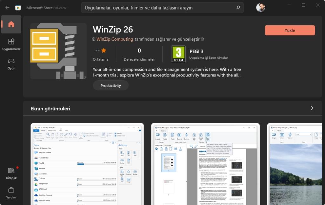Open your account profile avatar
This screenshot has height=205, width=325.
pos(261,8)
